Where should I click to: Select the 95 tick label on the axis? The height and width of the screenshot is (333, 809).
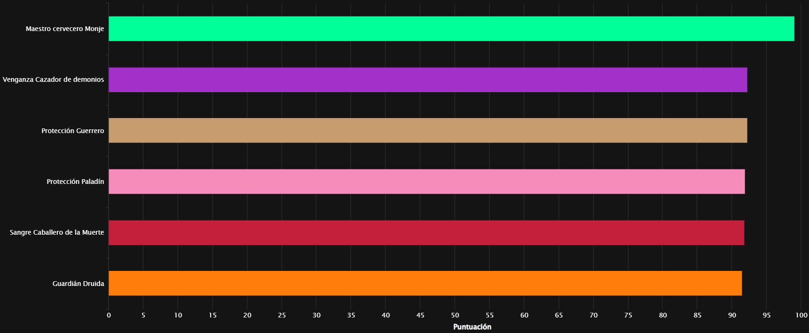pos(767,315)
